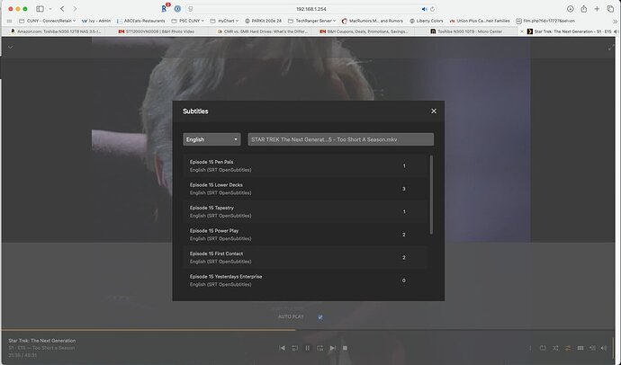Stop the video playback

click(x=345, y=348)
